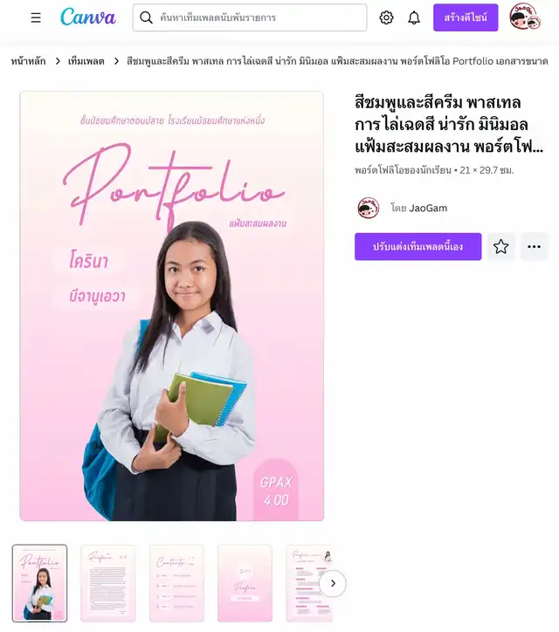
Task: Star this template as favorite
Action: tap(501, 246)
